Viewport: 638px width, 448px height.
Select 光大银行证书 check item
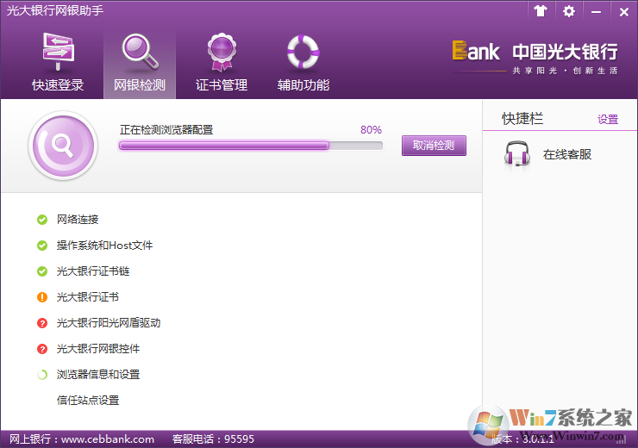click(87, 297)
